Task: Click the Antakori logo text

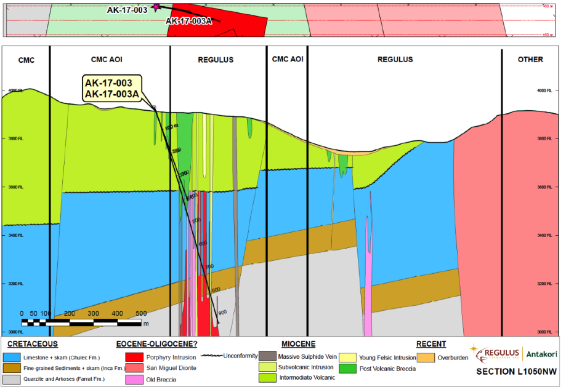Action: pyautogui.click(x=542, y=354)
